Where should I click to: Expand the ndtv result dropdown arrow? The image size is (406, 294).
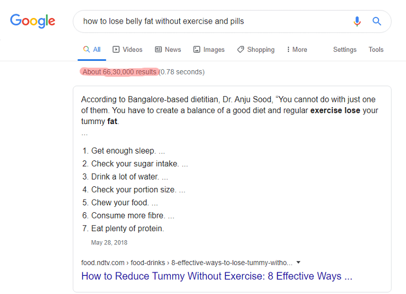[x=298, y=262]
